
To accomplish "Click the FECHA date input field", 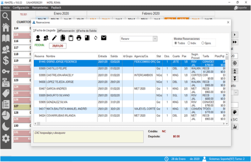I will pyautogui.click(x=58, y=46).
